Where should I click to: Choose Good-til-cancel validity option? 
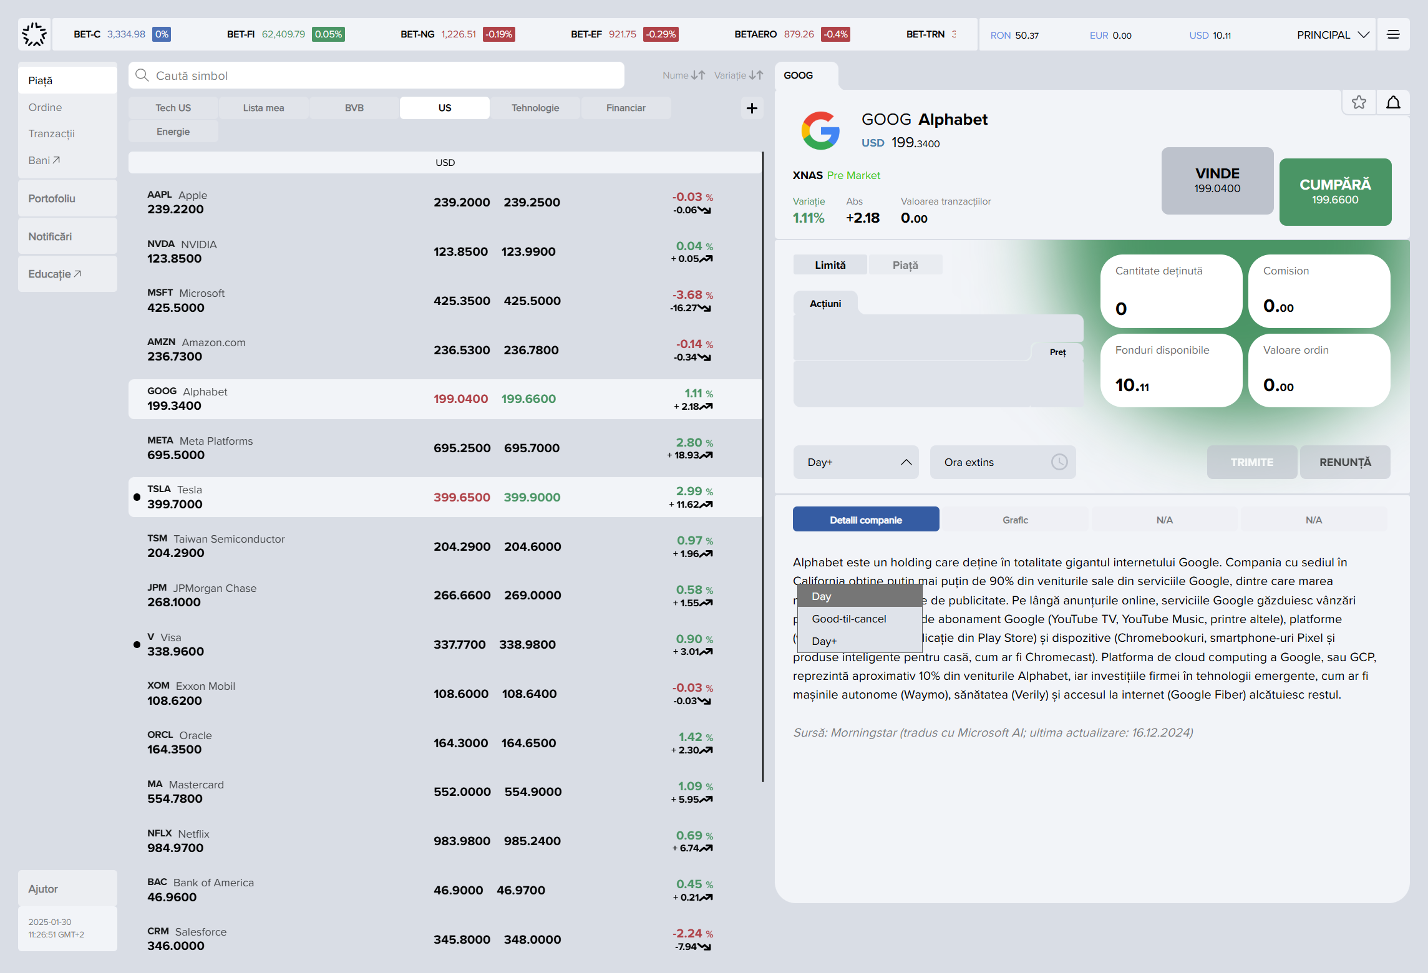(x=860, y=619)
